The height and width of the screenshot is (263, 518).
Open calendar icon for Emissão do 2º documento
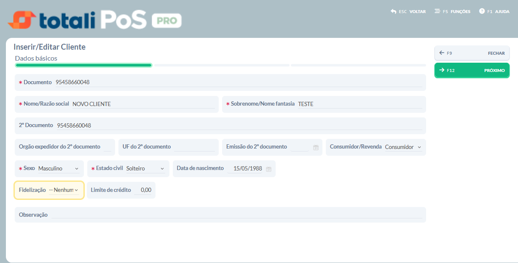tap(316, 147)
